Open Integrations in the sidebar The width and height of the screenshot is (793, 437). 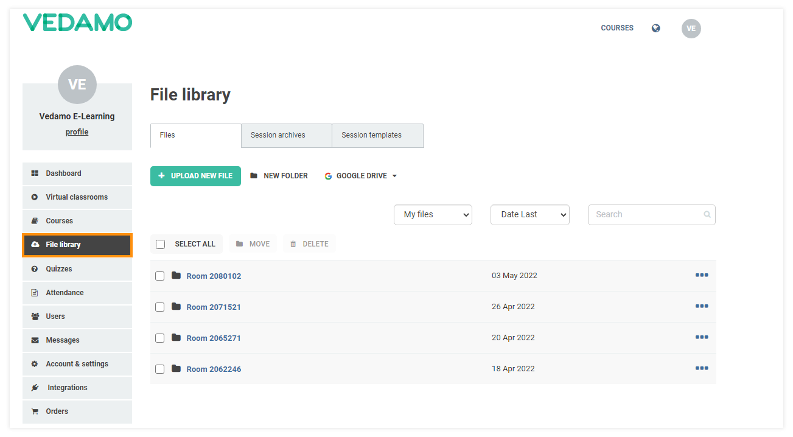pyautogui.click(x=77, y=388)
